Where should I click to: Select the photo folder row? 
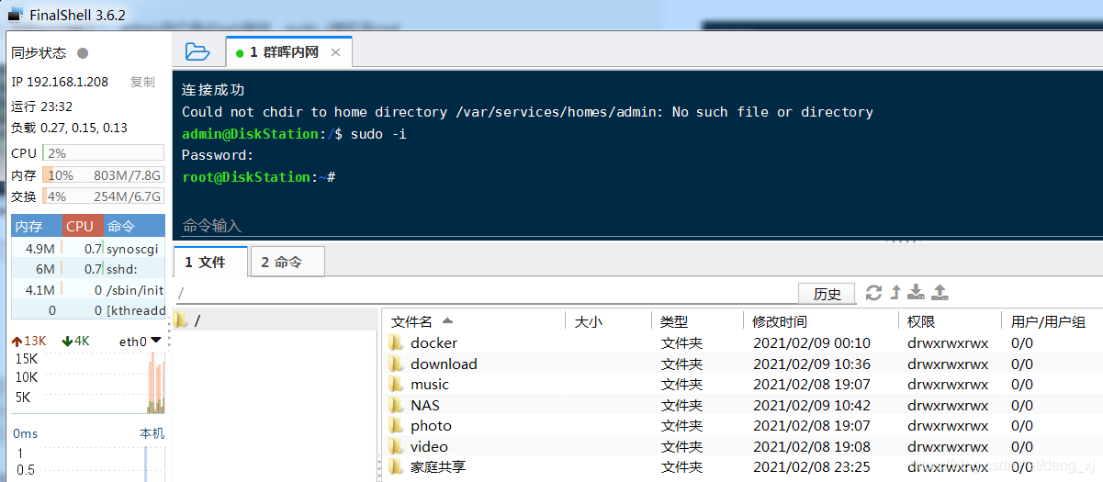742,426
